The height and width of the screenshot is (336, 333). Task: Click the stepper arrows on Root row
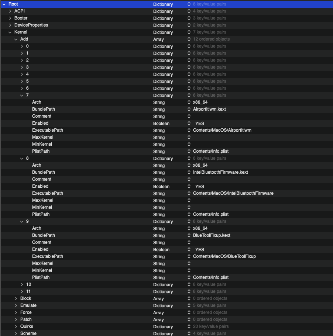189,4
